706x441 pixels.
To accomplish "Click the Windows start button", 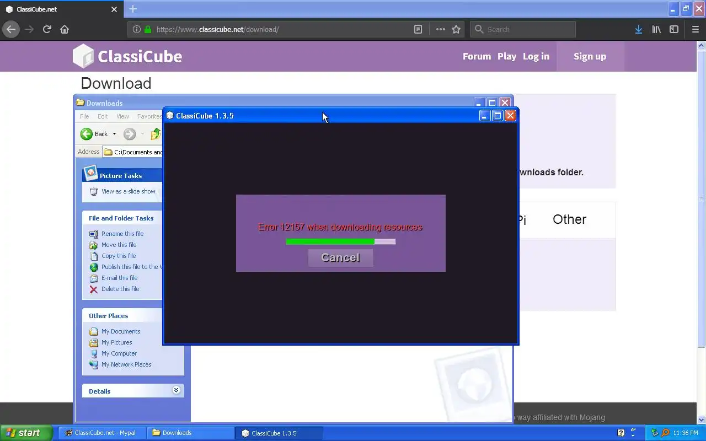I will (x=26, y=433).
